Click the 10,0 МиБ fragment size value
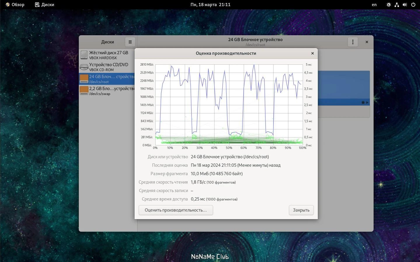 coord(217,174)
